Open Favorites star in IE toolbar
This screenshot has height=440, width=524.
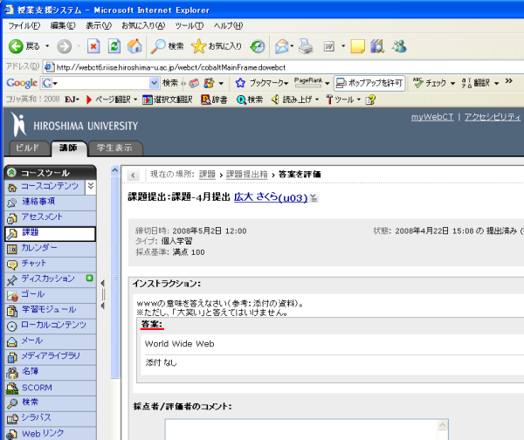198,46
